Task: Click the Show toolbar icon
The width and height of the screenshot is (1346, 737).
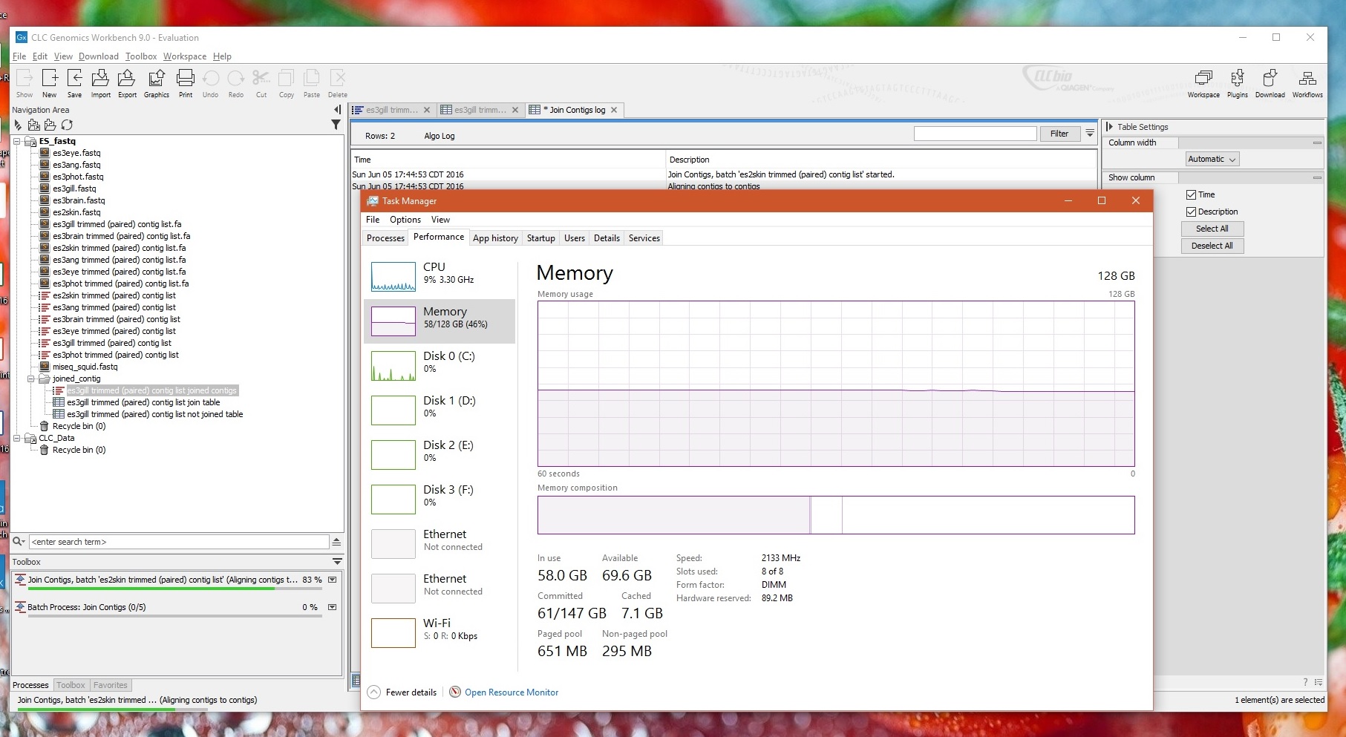Action: pos(24,82)
